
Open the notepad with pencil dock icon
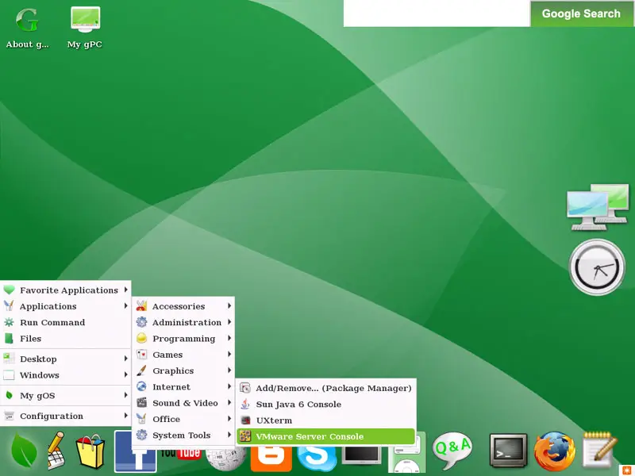600,451
